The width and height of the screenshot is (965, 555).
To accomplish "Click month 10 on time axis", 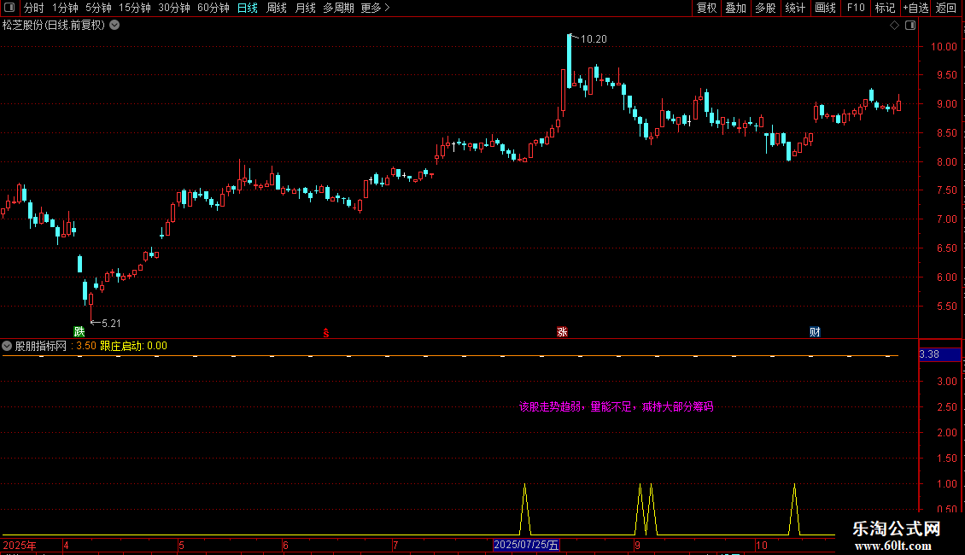I will pyautogui.click(x=762, y=546).
